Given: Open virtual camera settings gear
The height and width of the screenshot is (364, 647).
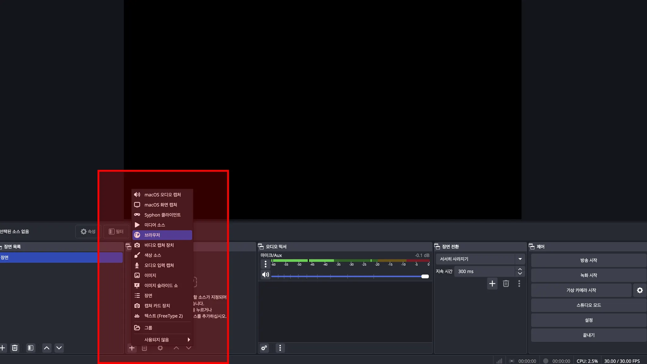Looking at the screenshot, I should point(640,290).
